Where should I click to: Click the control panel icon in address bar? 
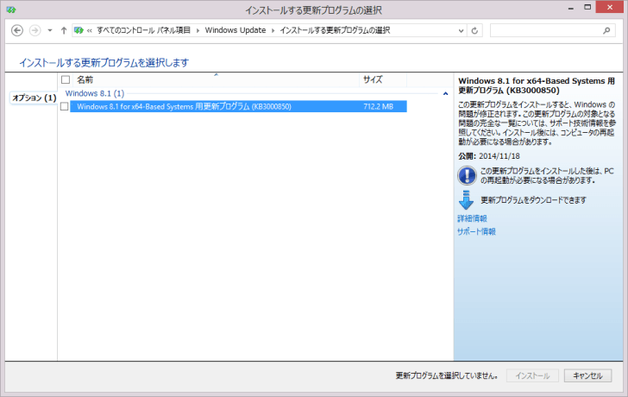[79, 30]
